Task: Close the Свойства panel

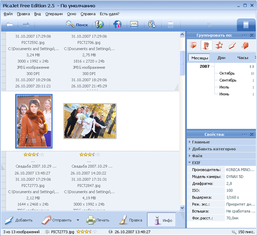Action: (x=252, y=134)
